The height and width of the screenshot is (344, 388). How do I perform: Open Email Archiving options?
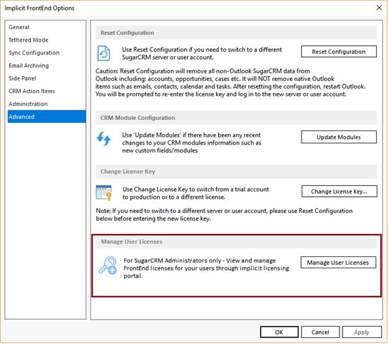tap(29, 66)
